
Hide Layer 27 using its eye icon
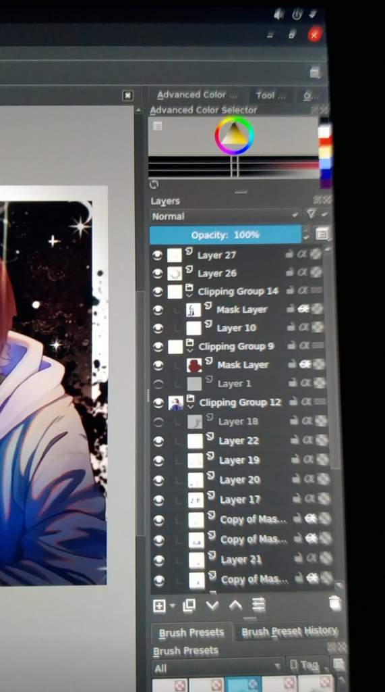pos(158,255)
